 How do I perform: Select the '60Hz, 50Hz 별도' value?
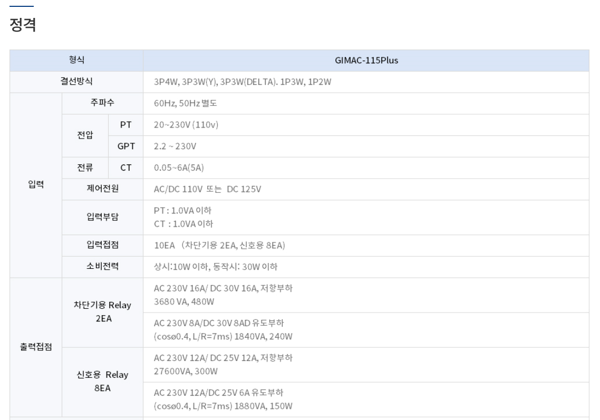[186, 103]
